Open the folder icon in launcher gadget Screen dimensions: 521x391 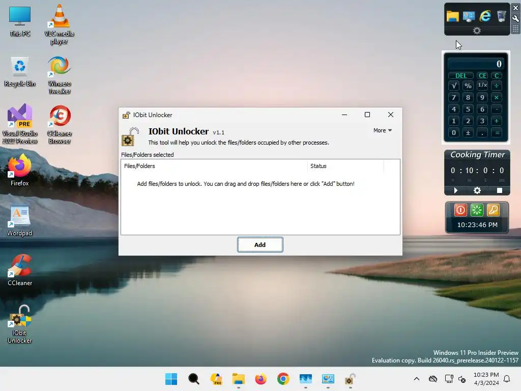[x=452, y=16]
